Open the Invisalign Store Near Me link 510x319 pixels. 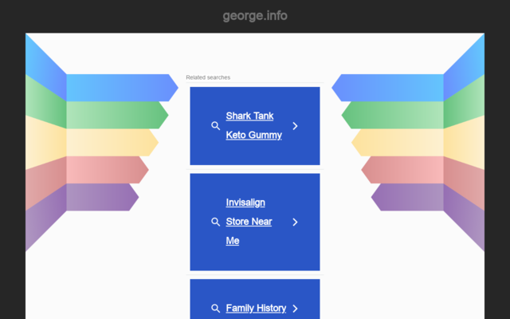pyautogui.click(x=249, y=222)
